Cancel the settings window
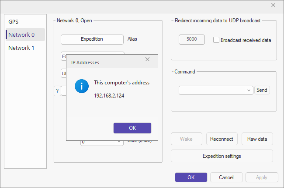 click(226, 177)
